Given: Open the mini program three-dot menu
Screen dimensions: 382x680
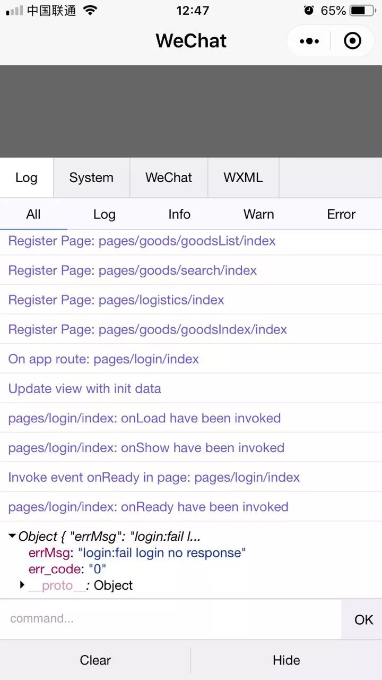Looking at the screenshot, I should 309,41.
